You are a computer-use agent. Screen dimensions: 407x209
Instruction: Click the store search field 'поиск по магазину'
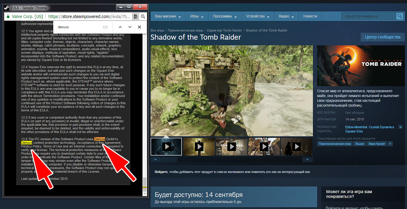click(x=369, y=16)
